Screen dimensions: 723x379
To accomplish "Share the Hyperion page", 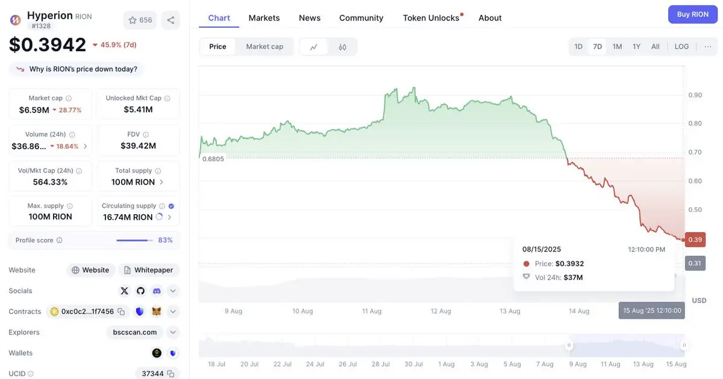I will pyautogui.click(x=171, y=20).
